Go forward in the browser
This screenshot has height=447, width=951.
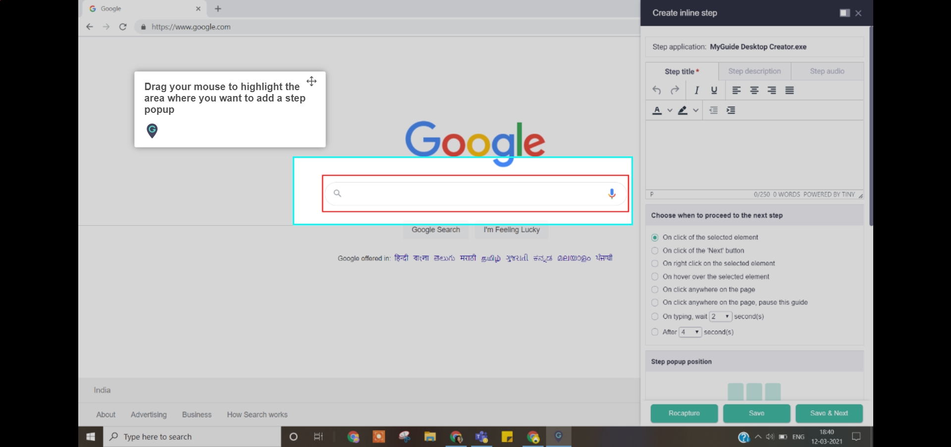[x=106, y=27]
